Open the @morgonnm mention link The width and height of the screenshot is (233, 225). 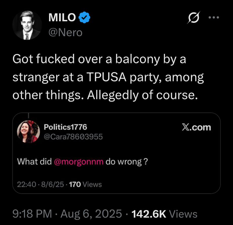[x=79, y=162]
